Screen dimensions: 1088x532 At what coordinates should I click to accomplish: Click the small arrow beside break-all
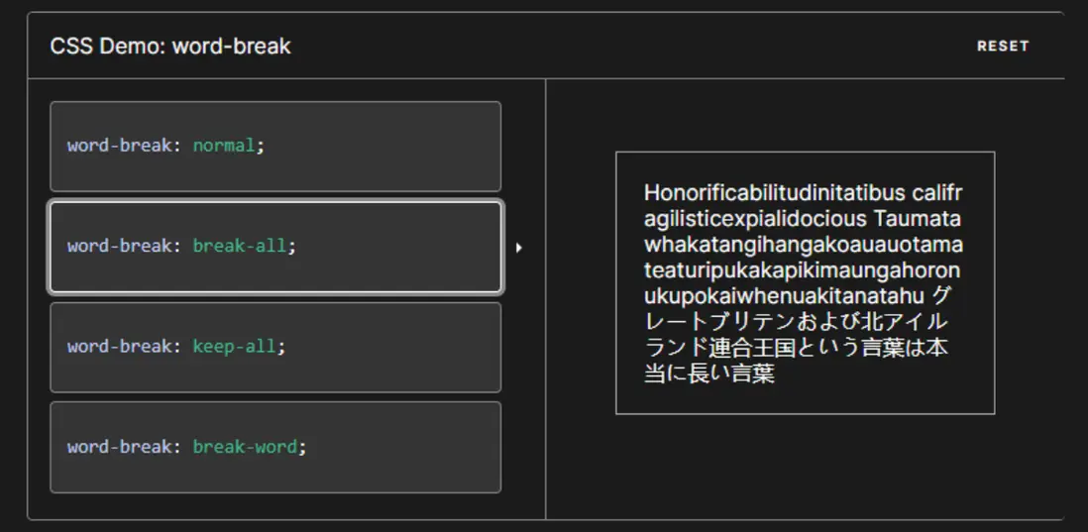click(x=518, y=248)
